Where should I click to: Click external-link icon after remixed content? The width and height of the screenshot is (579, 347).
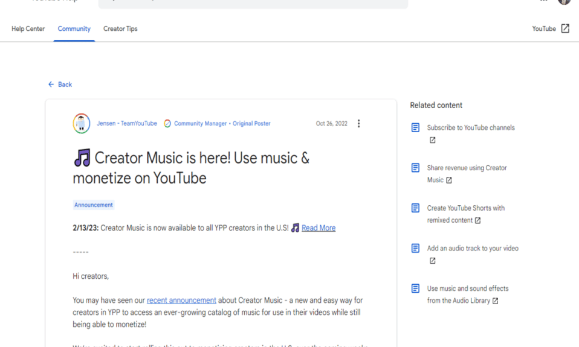click(477, 220)
